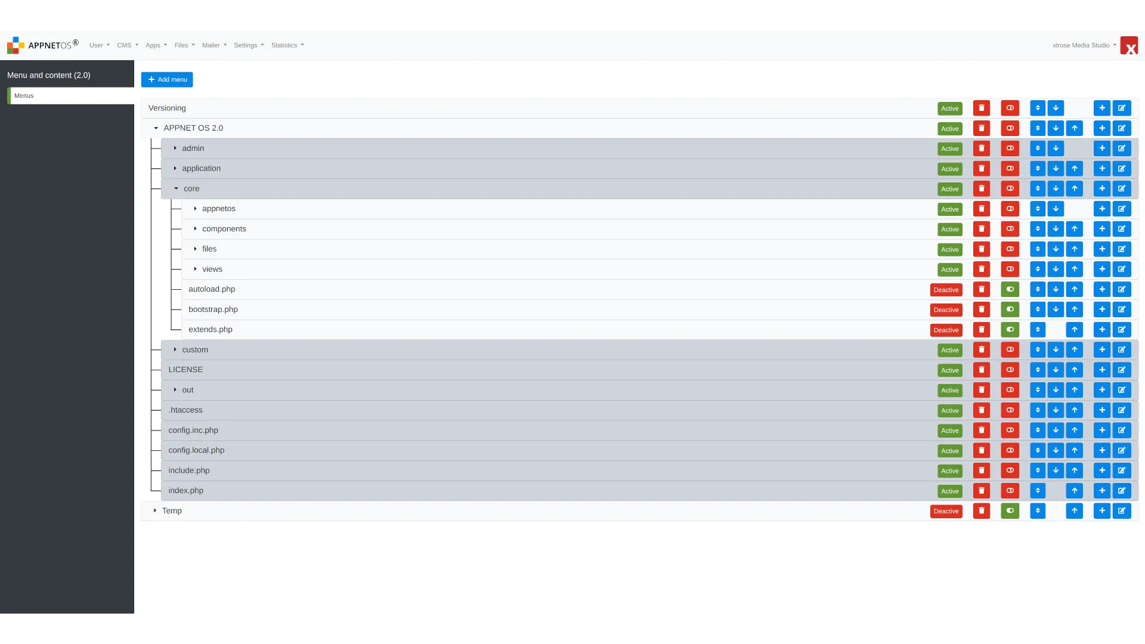The width and height of the screenshot is (1145, 644).
Task: Click the move-down arrow icon for files
Action: 1056,249
